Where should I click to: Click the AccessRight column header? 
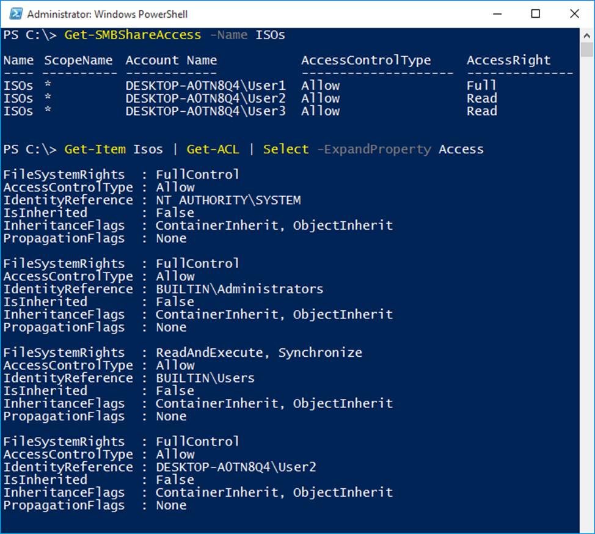coord(508,60)
